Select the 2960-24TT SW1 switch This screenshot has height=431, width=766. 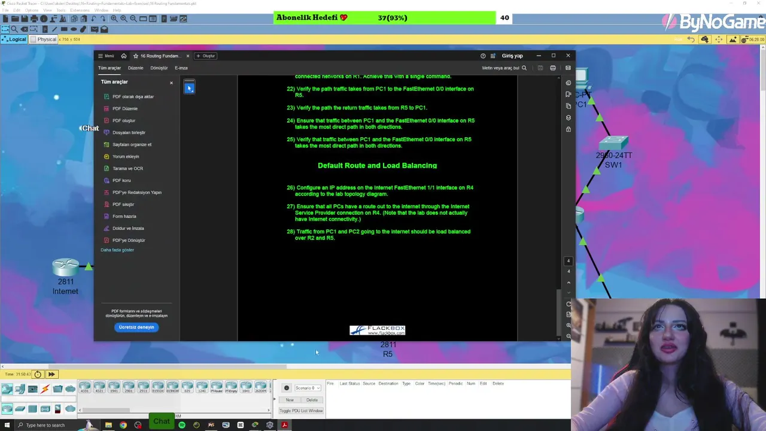614,144
